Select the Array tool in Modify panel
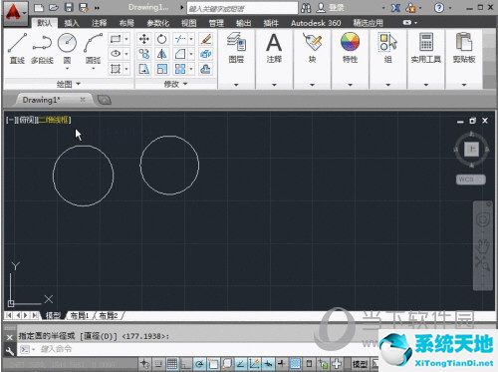 [x=180, y=69]
